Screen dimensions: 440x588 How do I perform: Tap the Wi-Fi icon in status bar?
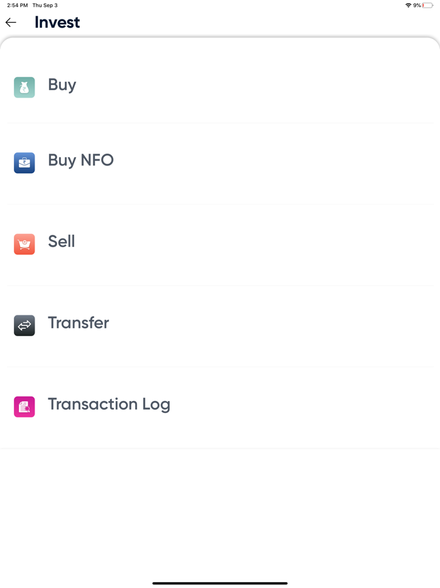[x=409, y=4]
